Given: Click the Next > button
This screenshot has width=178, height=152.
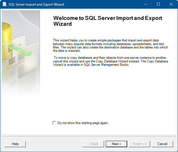Looking at the screenshot, I should (x=116, y=144).
